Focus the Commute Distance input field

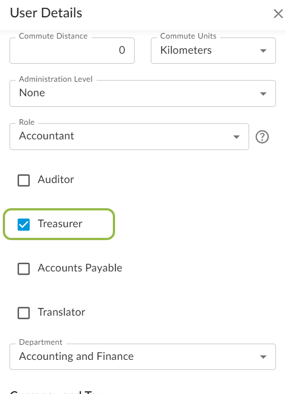(x=72, y=51)
